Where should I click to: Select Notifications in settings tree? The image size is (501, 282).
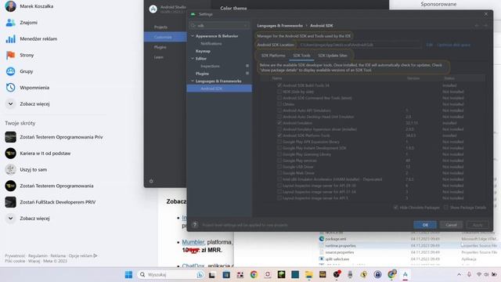[x=211, y=44]
